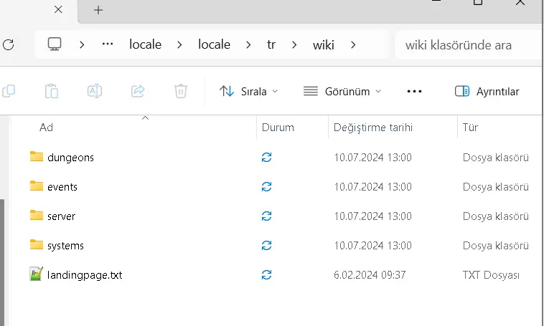544x326 pixels.
Task: Click the Copy icon in toolbar
Action: (x=9, y=91)
